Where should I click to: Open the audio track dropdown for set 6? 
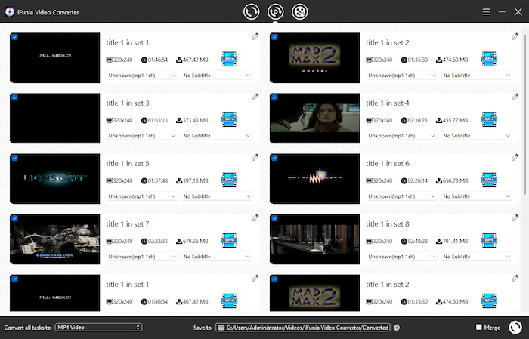[401, 196]
